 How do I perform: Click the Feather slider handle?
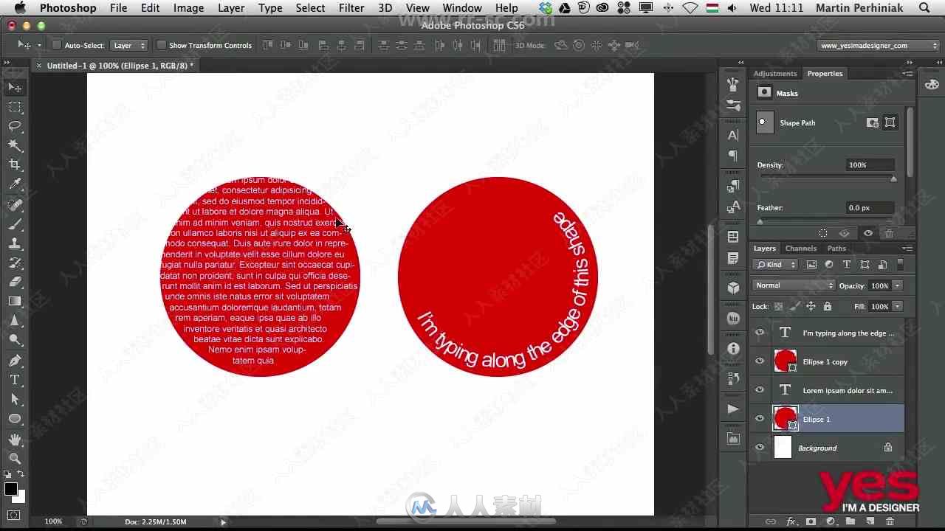point(760,222)
